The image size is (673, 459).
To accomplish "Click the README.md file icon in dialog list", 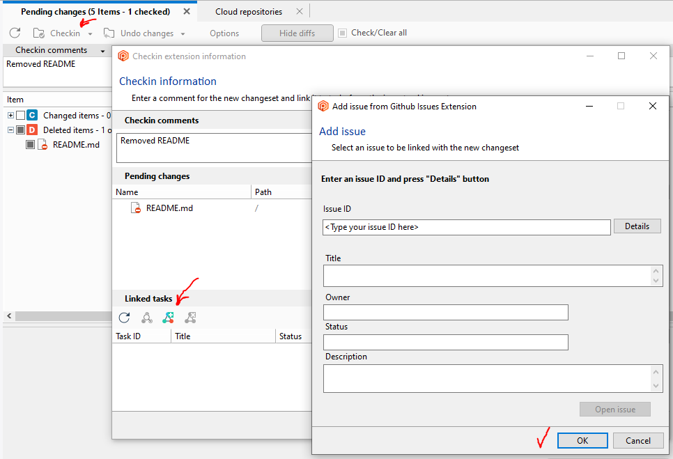I will (x=136, y=208).
